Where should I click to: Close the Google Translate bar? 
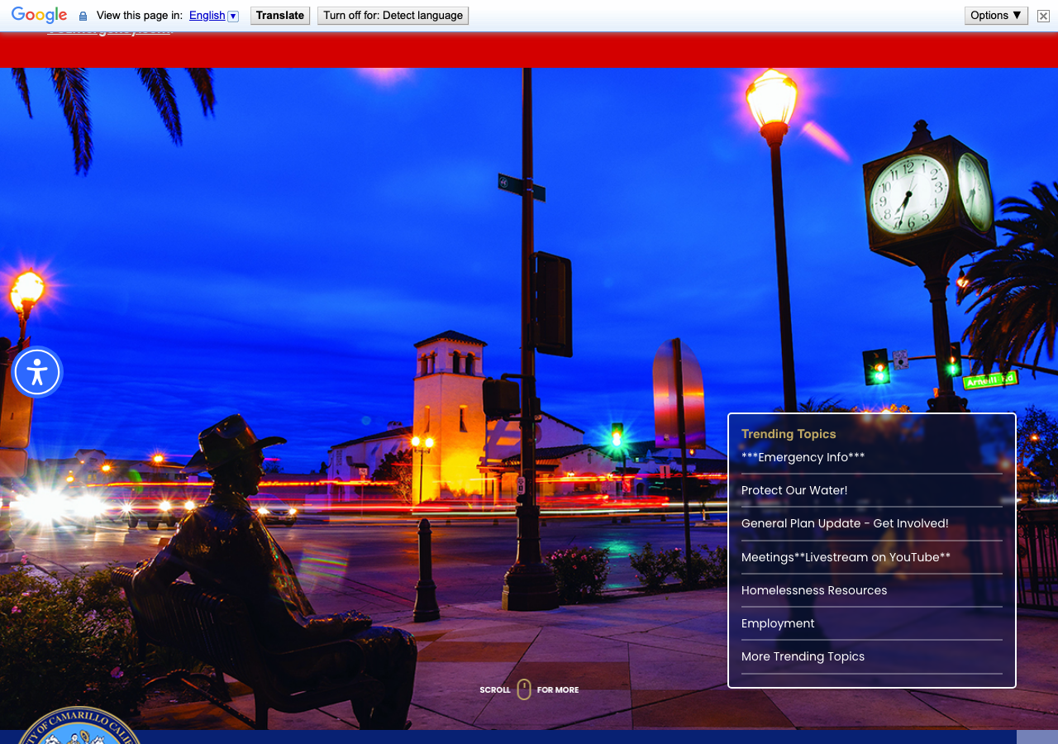coord(1043,16)
